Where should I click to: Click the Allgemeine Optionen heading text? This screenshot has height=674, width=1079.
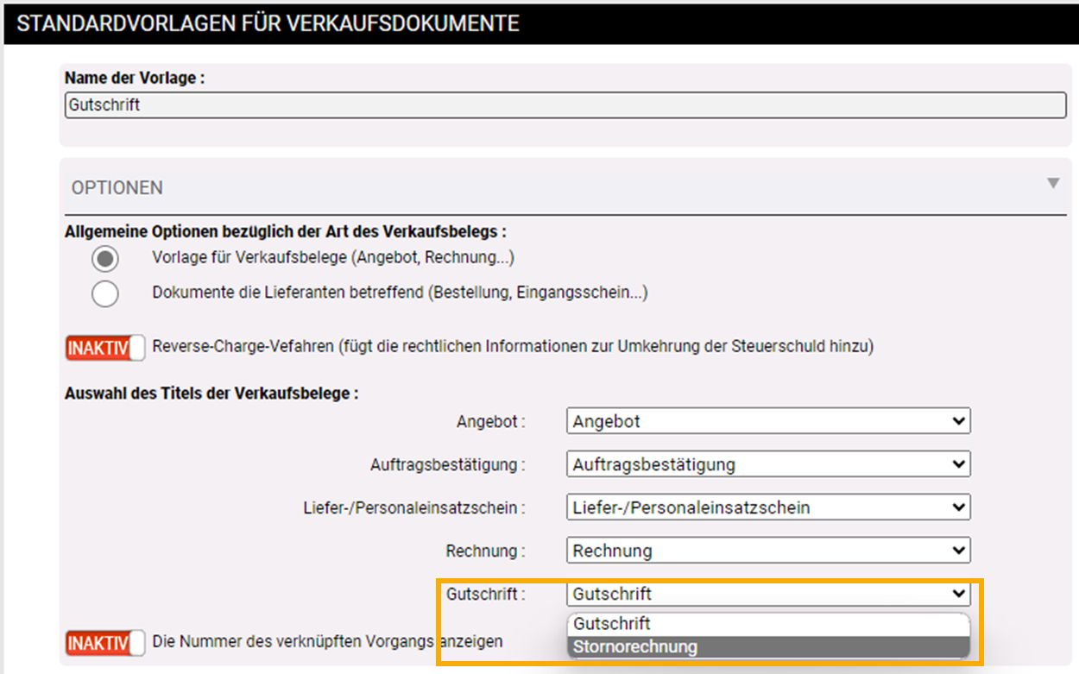(x=285, y=231)
